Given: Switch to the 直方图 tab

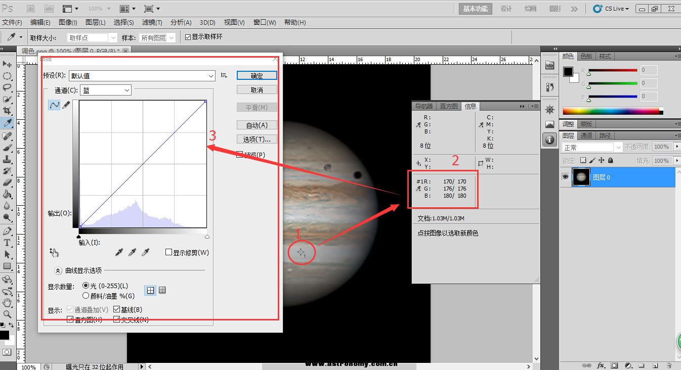Looking at the screenshot, I should [449, 106].
